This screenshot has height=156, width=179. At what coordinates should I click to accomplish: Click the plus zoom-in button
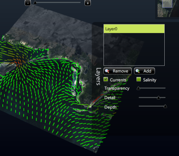[x=88, y=3]
